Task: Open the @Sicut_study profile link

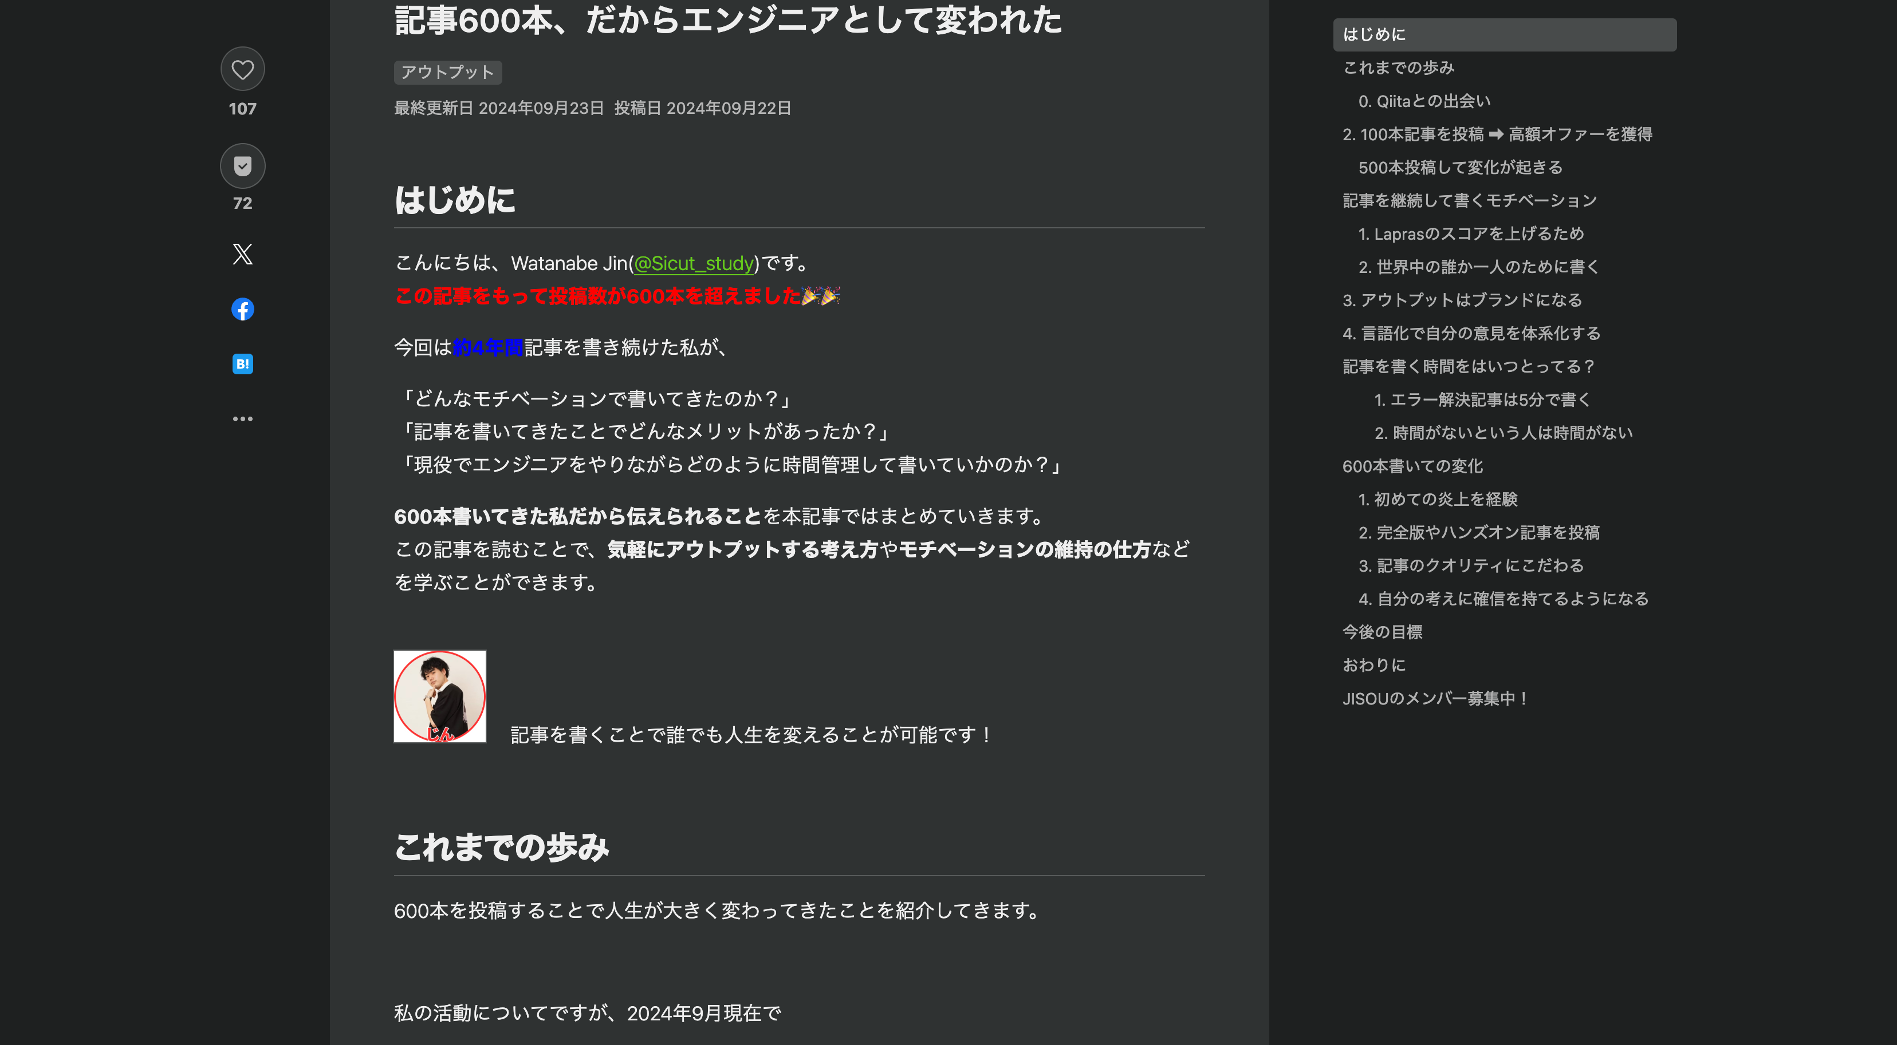Action: 694,263
